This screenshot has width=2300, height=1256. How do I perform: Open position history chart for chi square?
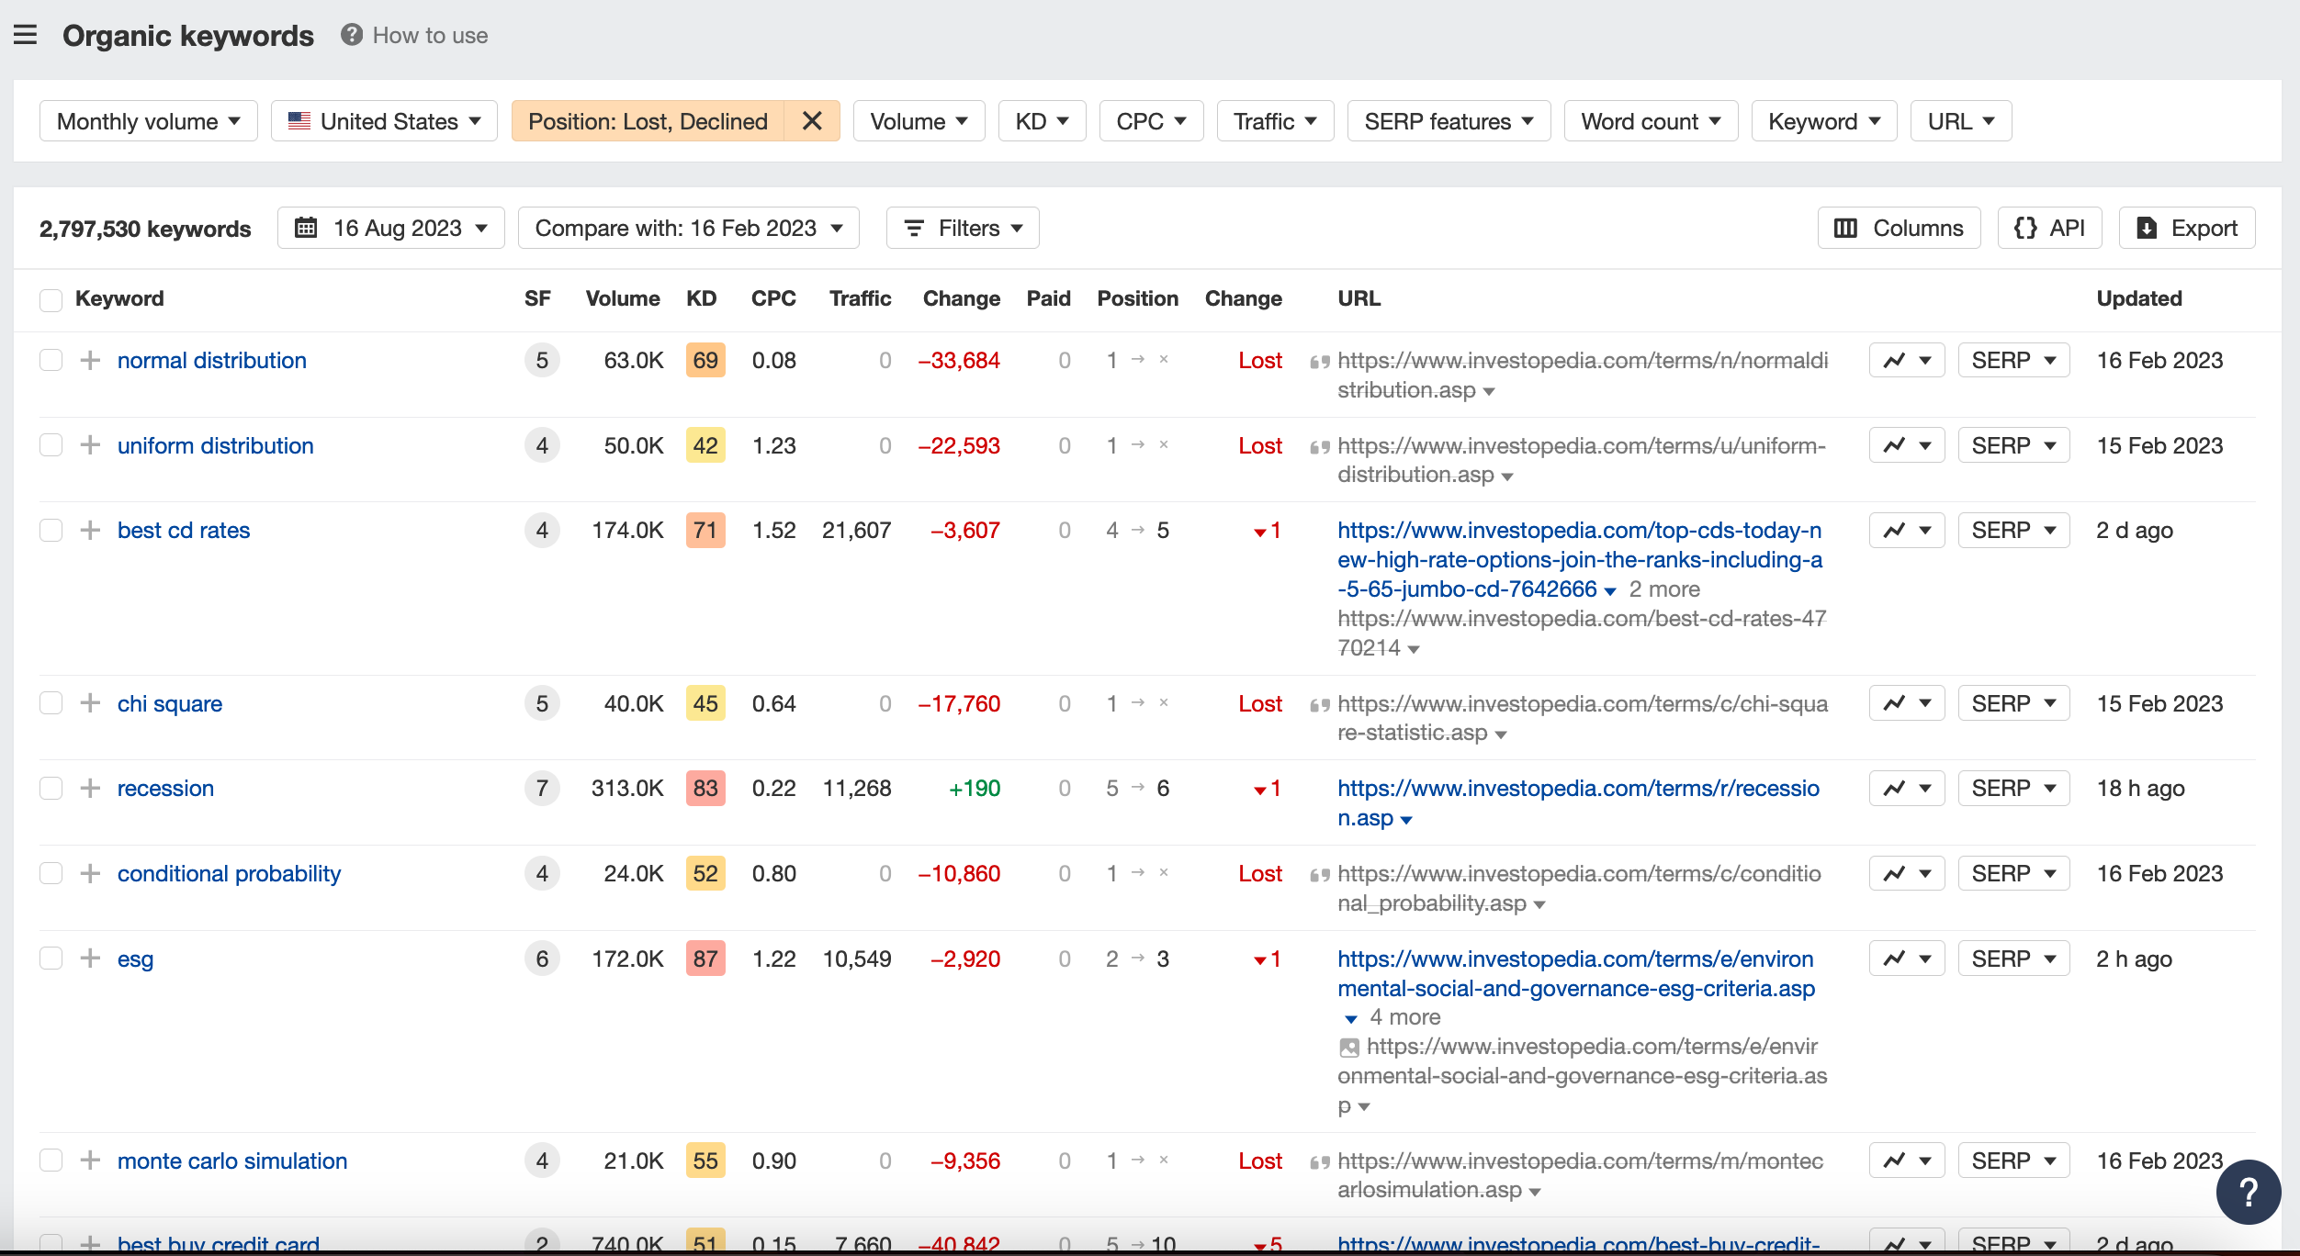pyautogui.click(x=1907, y=703)
